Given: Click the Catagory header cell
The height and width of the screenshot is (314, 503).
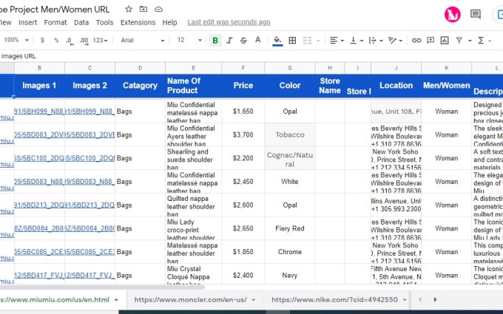Looking at the screenshot, I should [141, 86].
